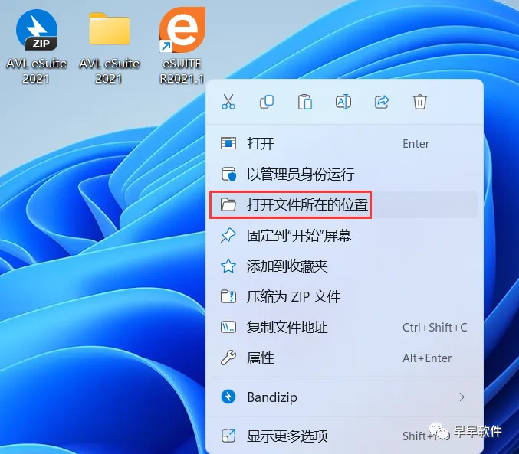The width and height of the screenshot is (519, 454).
Task: Click the shield icon beside 以管理员身份运行
Action: [x=228, y=175]
